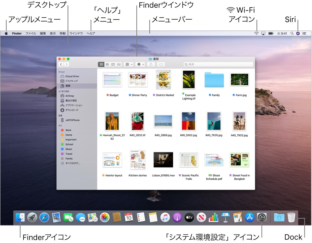Select the Budget spreadsheet file
This screenshot has width=312, height=243.
point(112,80)
